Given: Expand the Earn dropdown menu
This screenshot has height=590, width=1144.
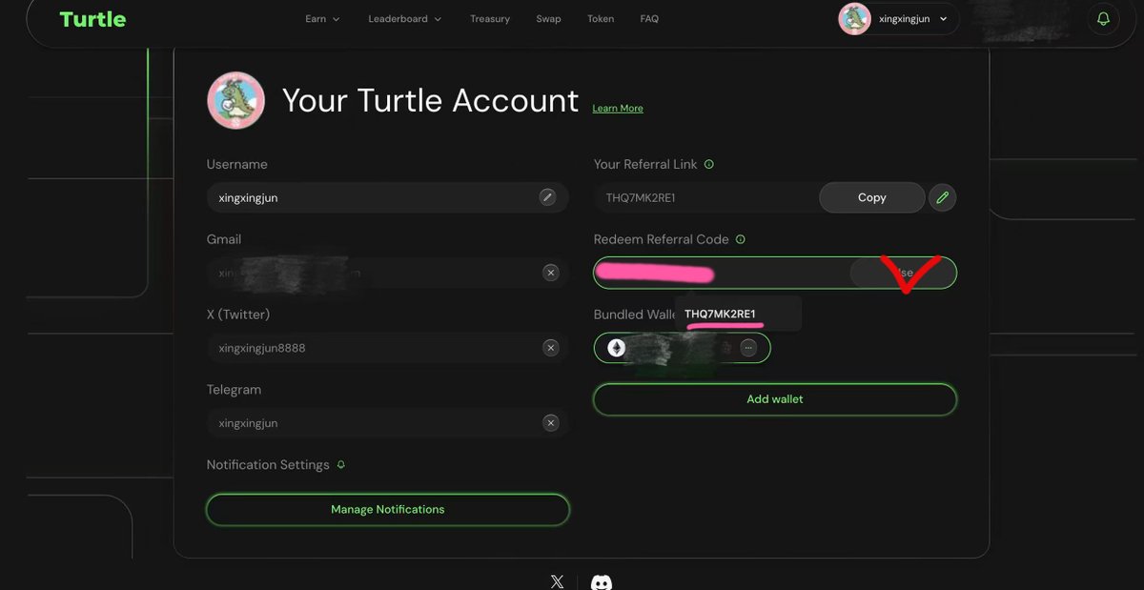Looking at the screenshot, I should coord(322,19).
